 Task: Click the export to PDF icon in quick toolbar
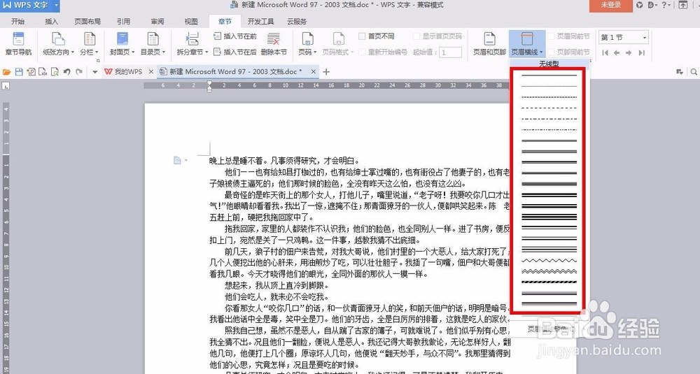pos(31,72)
